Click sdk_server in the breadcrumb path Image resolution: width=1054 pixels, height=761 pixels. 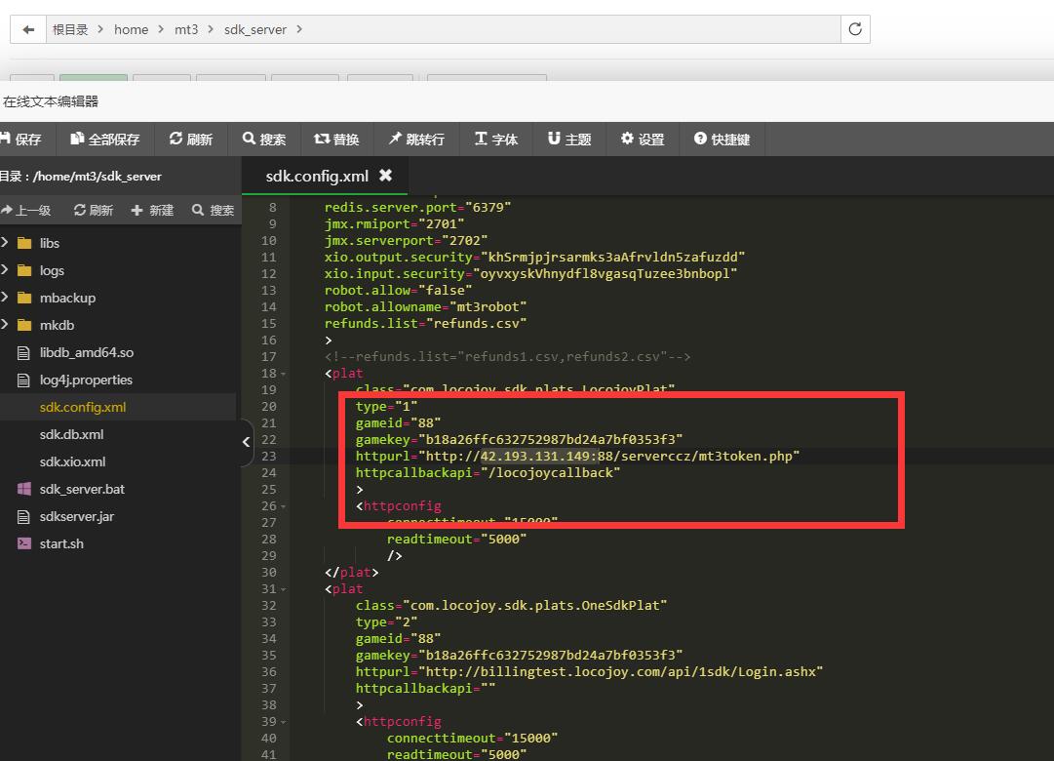pos(255,29)
